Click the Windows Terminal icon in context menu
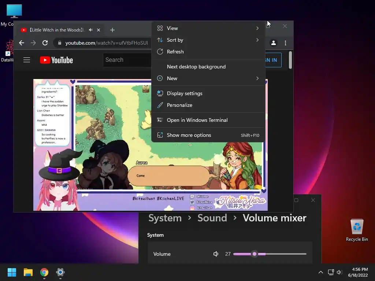 pyautogui.click(x=160, y=120)
